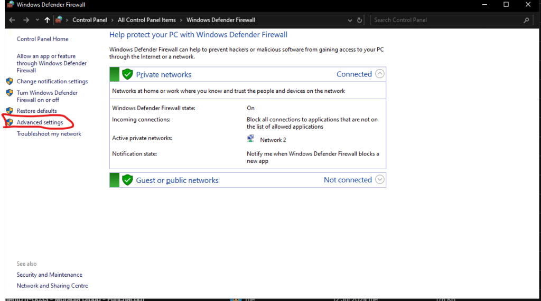
Task: Open Change notification settings
Action: 52,81
